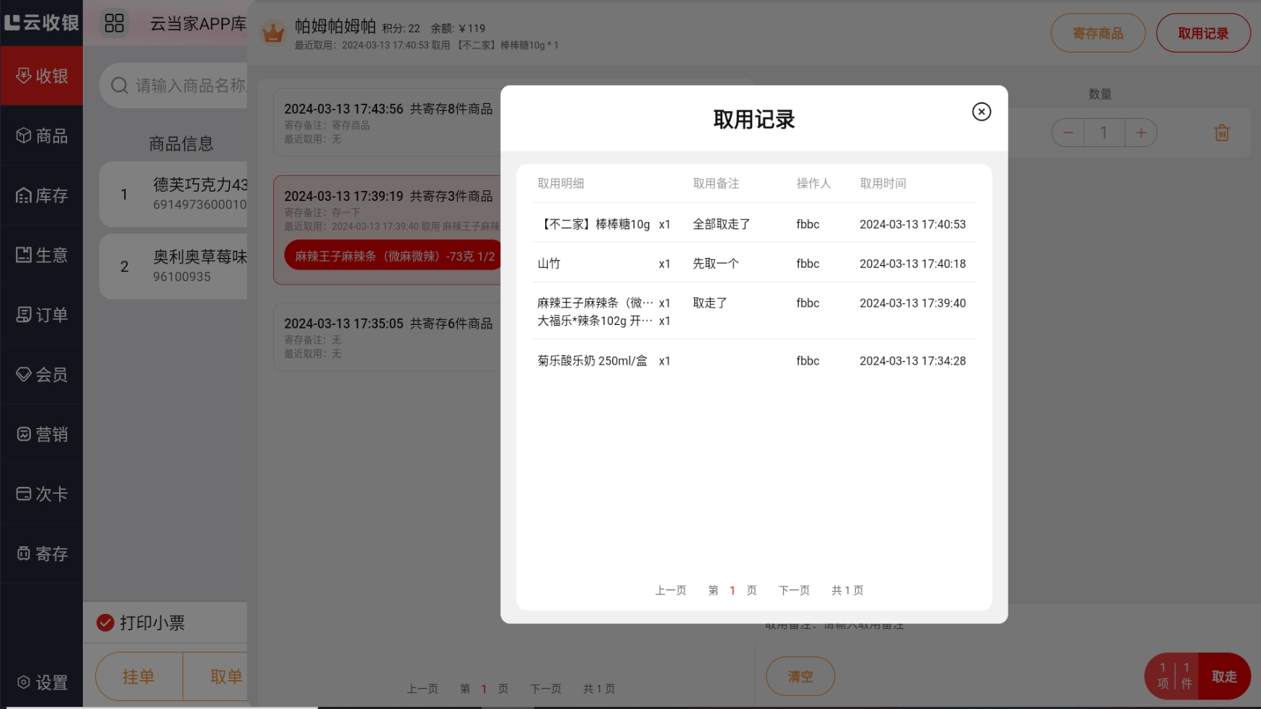Open the 收银 cashier section
This screenshot has height=709, width=1261.
pyautogui.click(x=42, y=76)
